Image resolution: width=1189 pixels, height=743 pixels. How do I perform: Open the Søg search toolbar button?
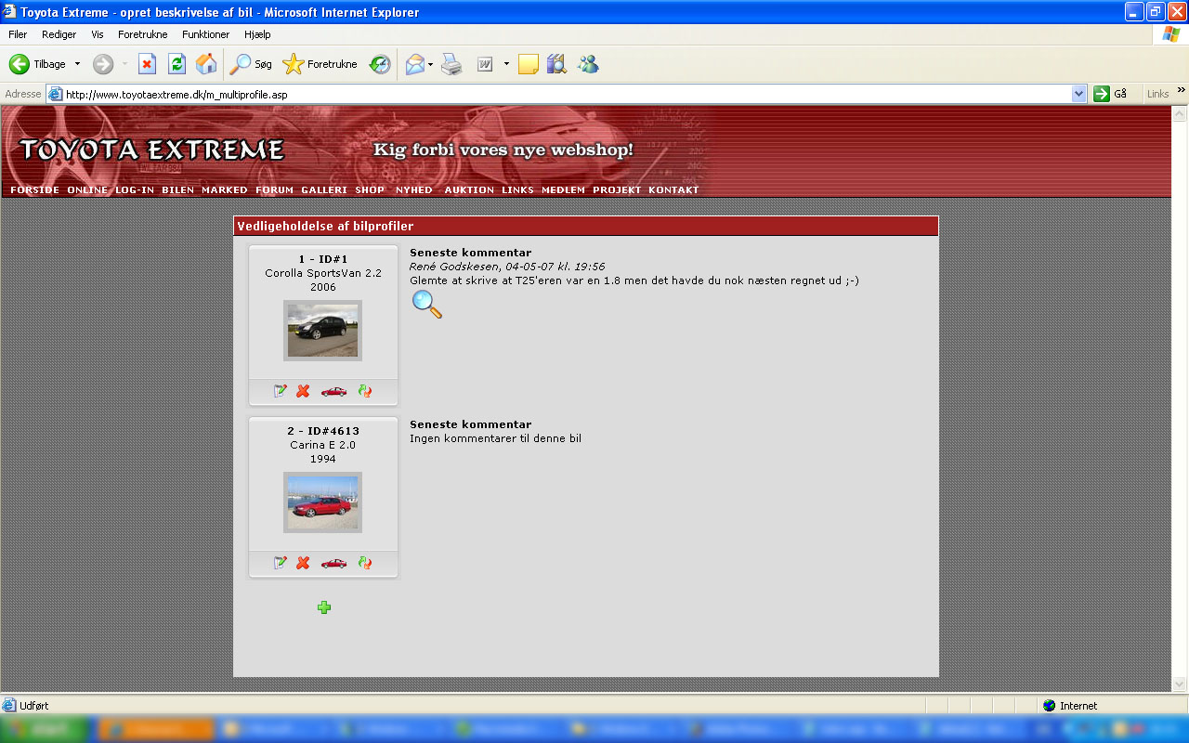[252, 64]
